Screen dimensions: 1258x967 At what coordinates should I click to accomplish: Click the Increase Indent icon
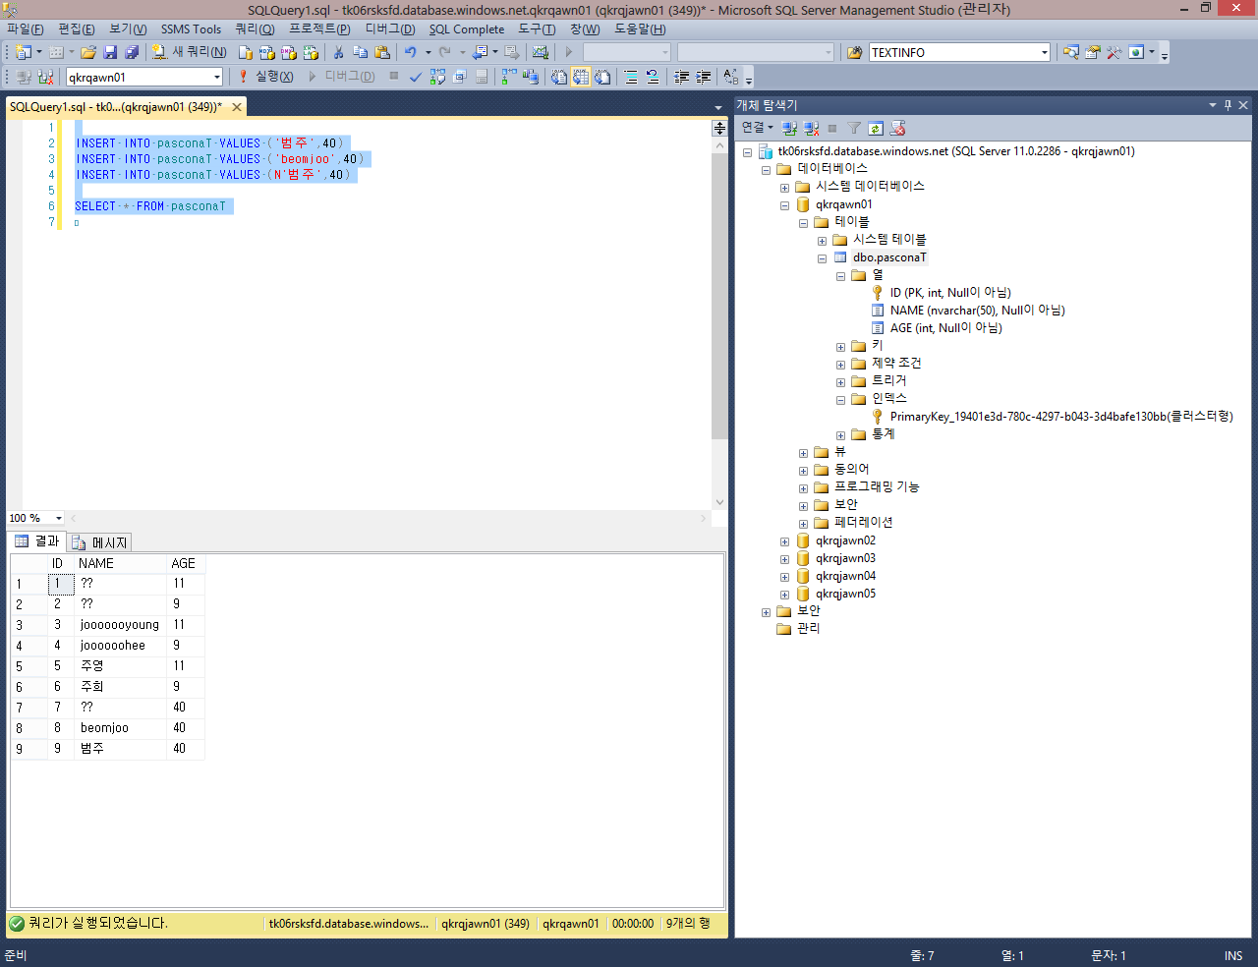point(704,77)
